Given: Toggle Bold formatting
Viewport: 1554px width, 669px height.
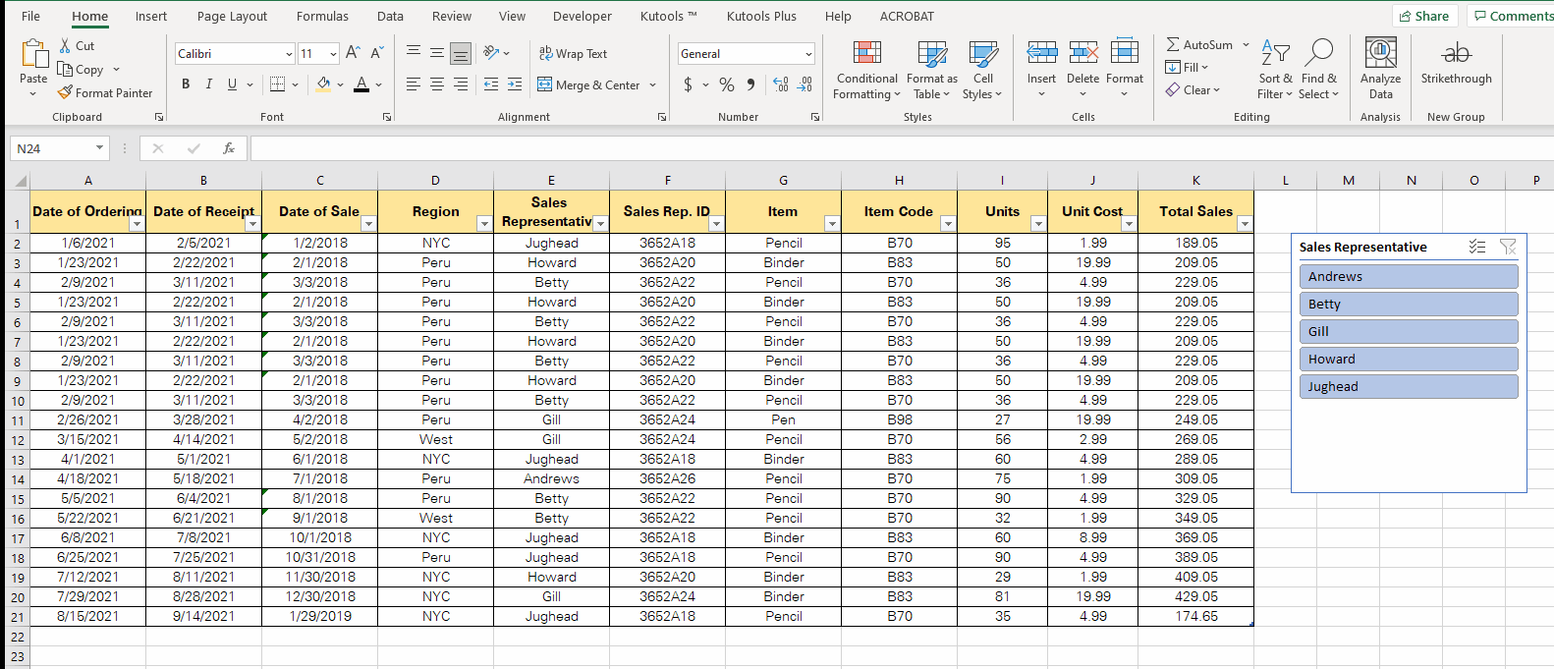Looking at the screenshot, I should [x=186, y=84].
